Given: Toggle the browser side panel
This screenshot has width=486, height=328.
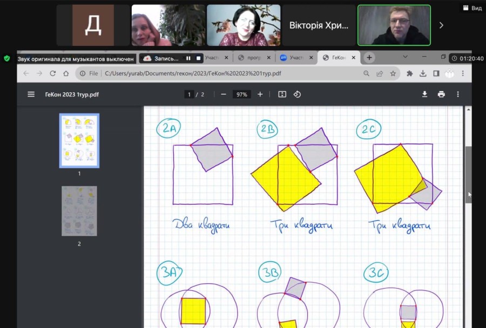Looking at the screenshot, I should (436, 73).
